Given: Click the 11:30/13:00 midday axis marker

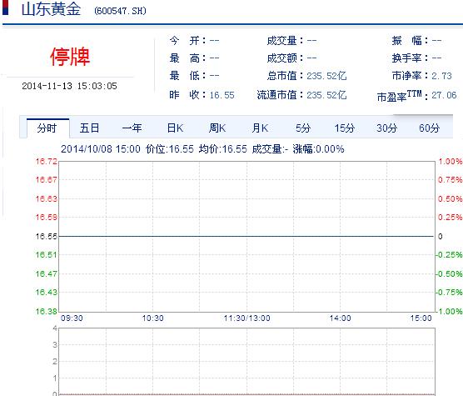Looking at the screenshot, I should (x=246, y=318).
